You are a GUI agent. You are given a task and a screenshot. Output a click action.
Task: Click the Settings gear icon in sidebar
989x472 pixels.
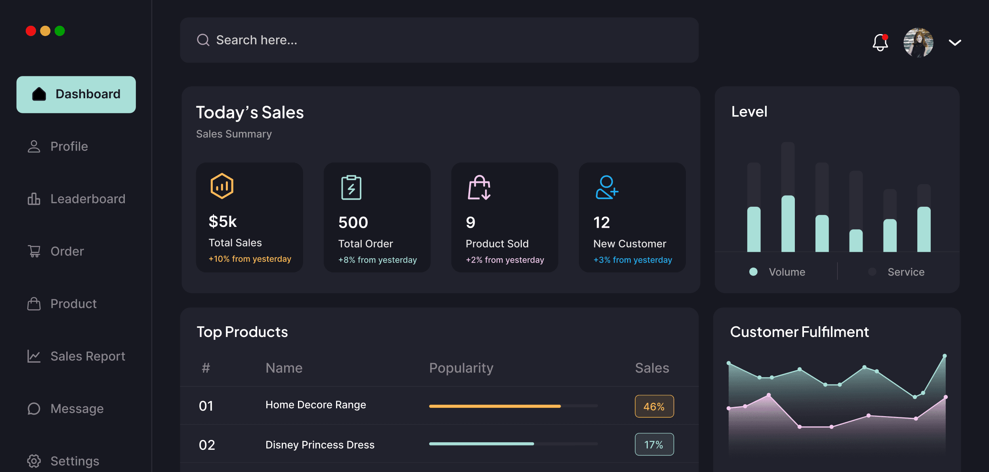tap(34, 461)
